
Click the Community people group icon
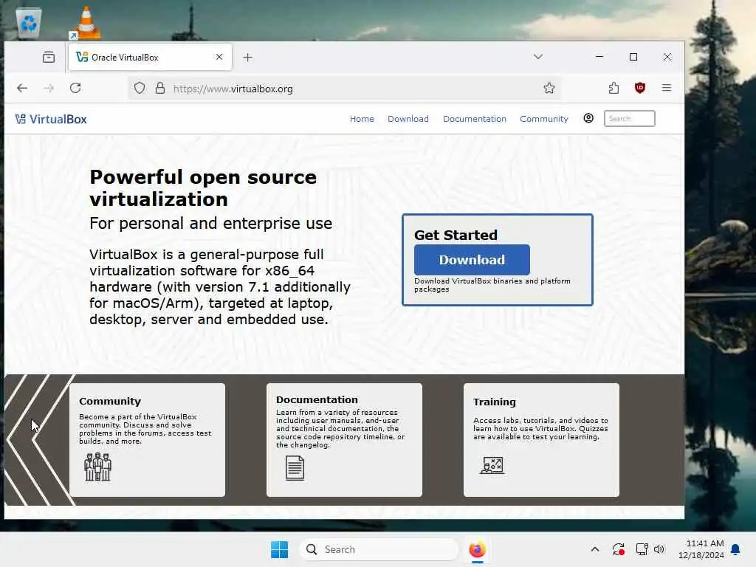[x=98, y=467]
